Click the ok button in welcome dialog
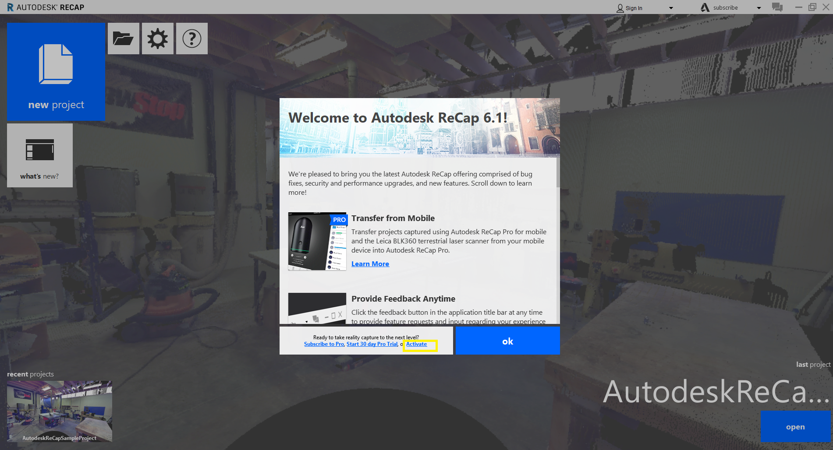The width and height of the screenshot is (833, 450). (x=508, y=341)
